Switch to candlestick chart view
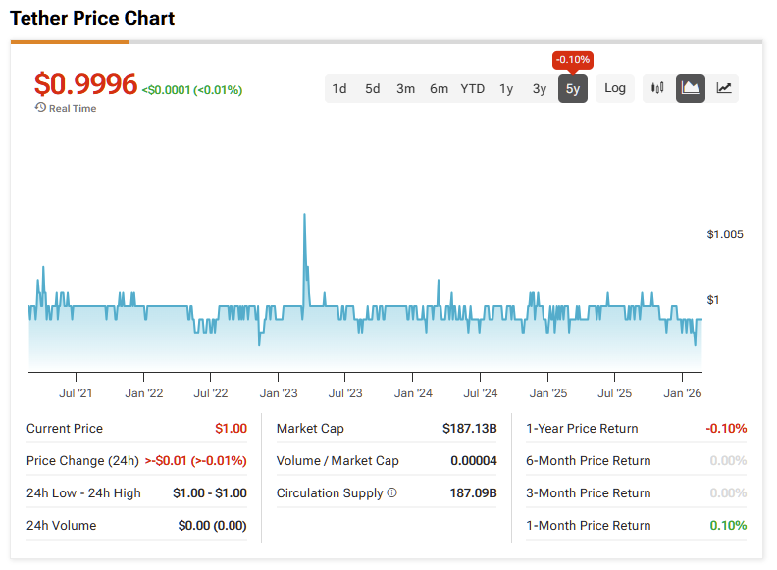This screenshot has width=777, height=570. point(657,88)
